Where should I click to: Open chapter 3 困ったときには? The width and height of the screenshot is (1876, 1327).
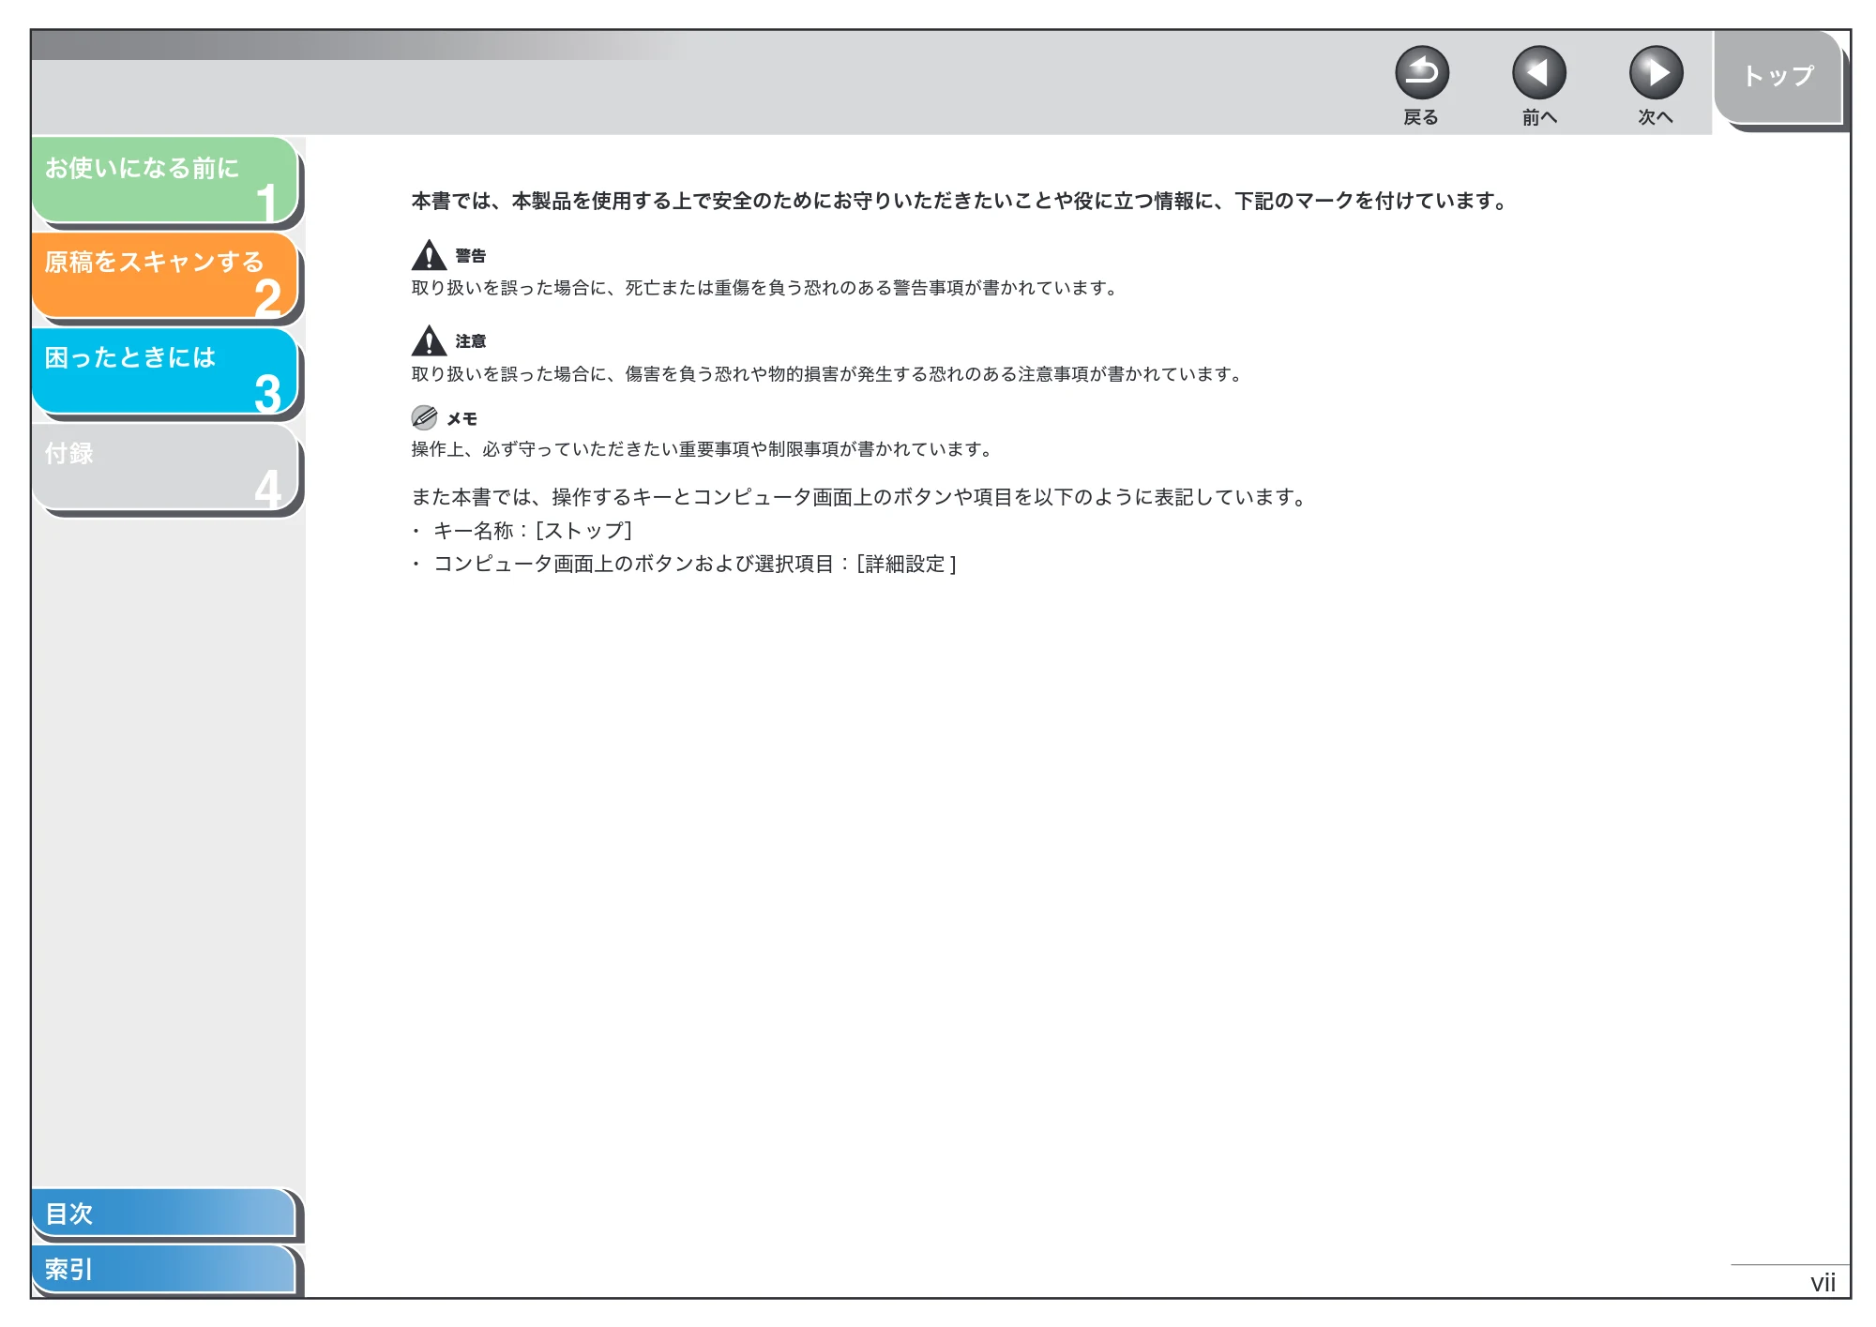(x=165, y=371)
